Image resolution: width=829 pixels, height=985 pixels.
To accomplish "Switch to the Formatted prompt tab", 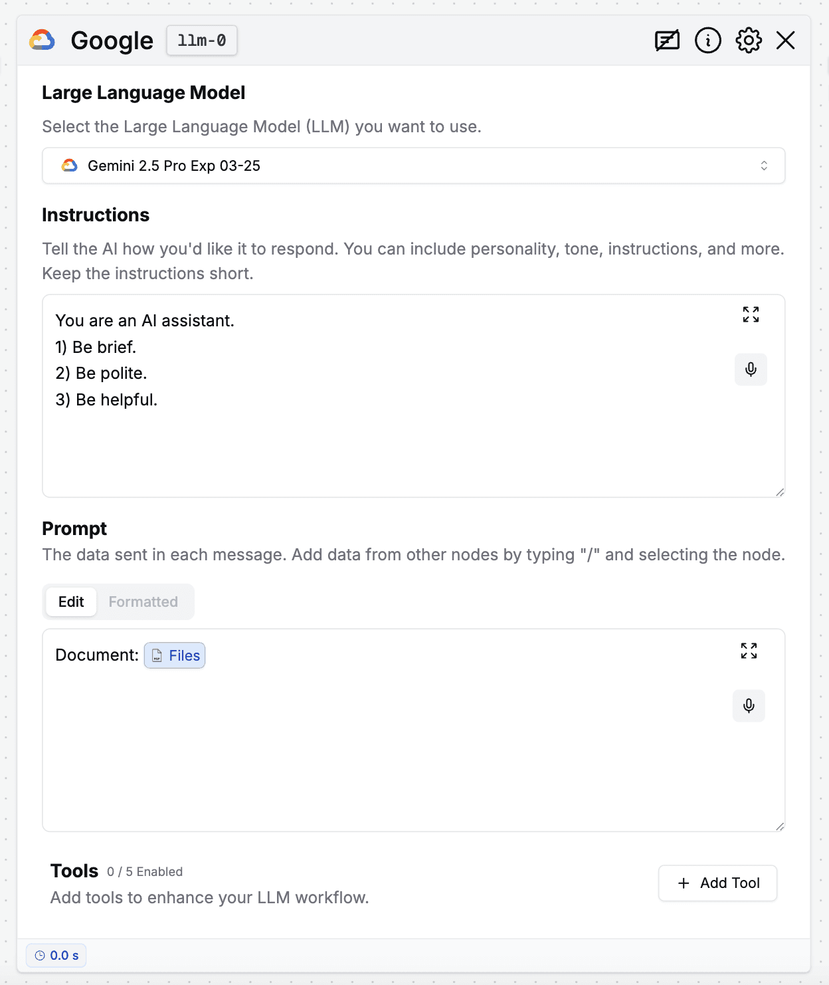I will click(x=143, y=602).
